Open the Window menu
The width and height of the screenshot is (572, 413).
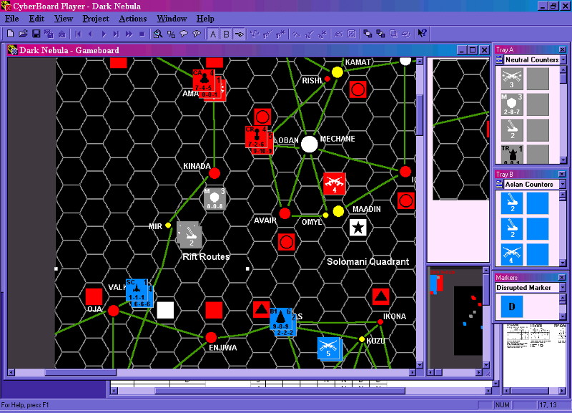(172, 19)
